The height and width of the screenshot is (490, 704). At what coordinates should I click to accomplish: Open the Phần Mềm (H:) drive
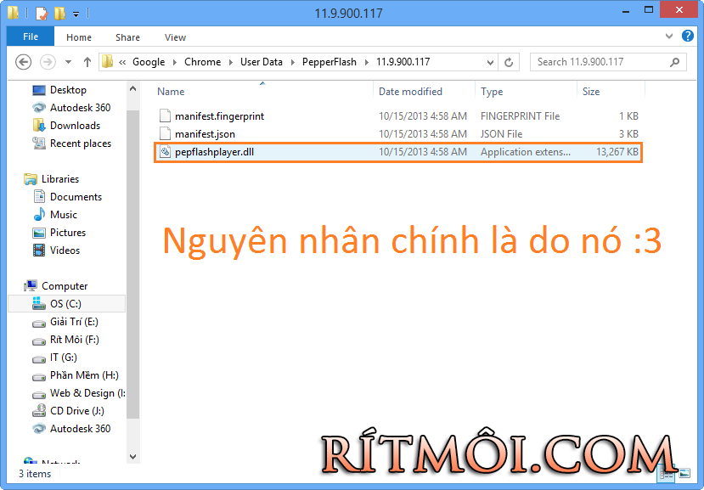click(84, 375)
